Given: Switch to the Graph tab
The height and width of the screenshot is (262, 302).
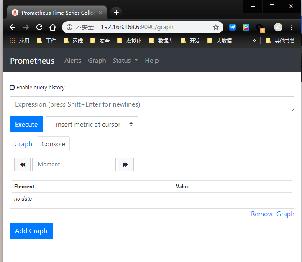Looking at the screenshot, I should click(23, 144).
